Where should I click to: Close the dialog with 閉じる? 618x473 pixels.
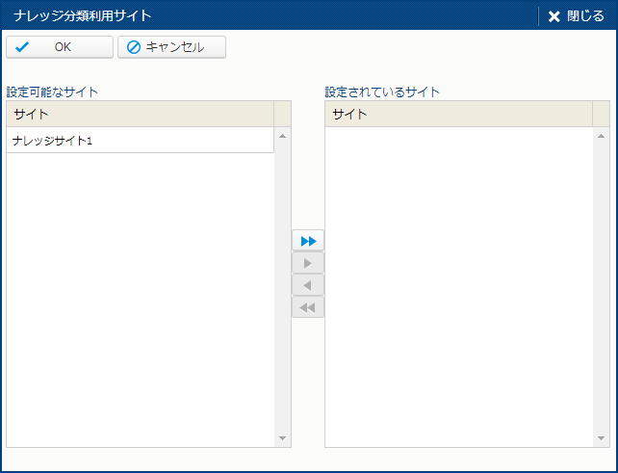[x=576, y=16]
